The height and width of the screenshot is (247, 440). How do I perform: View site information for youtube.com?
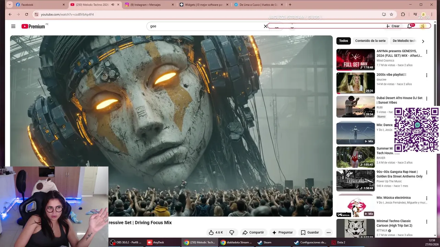coord(36,14)
